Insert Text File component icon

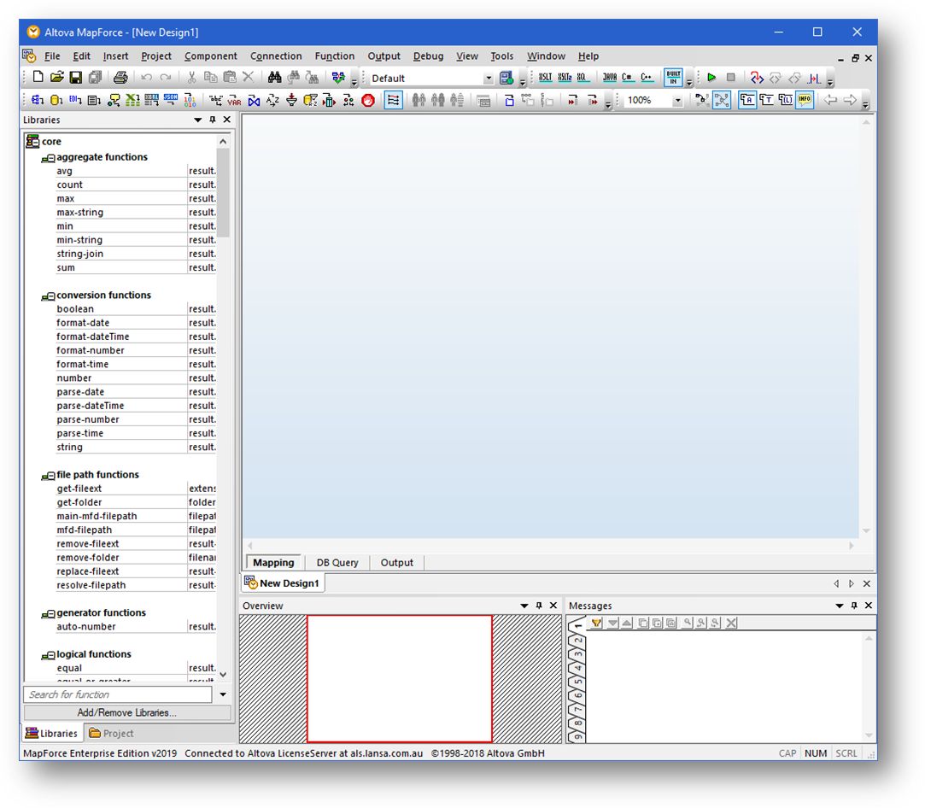(95, 100)
